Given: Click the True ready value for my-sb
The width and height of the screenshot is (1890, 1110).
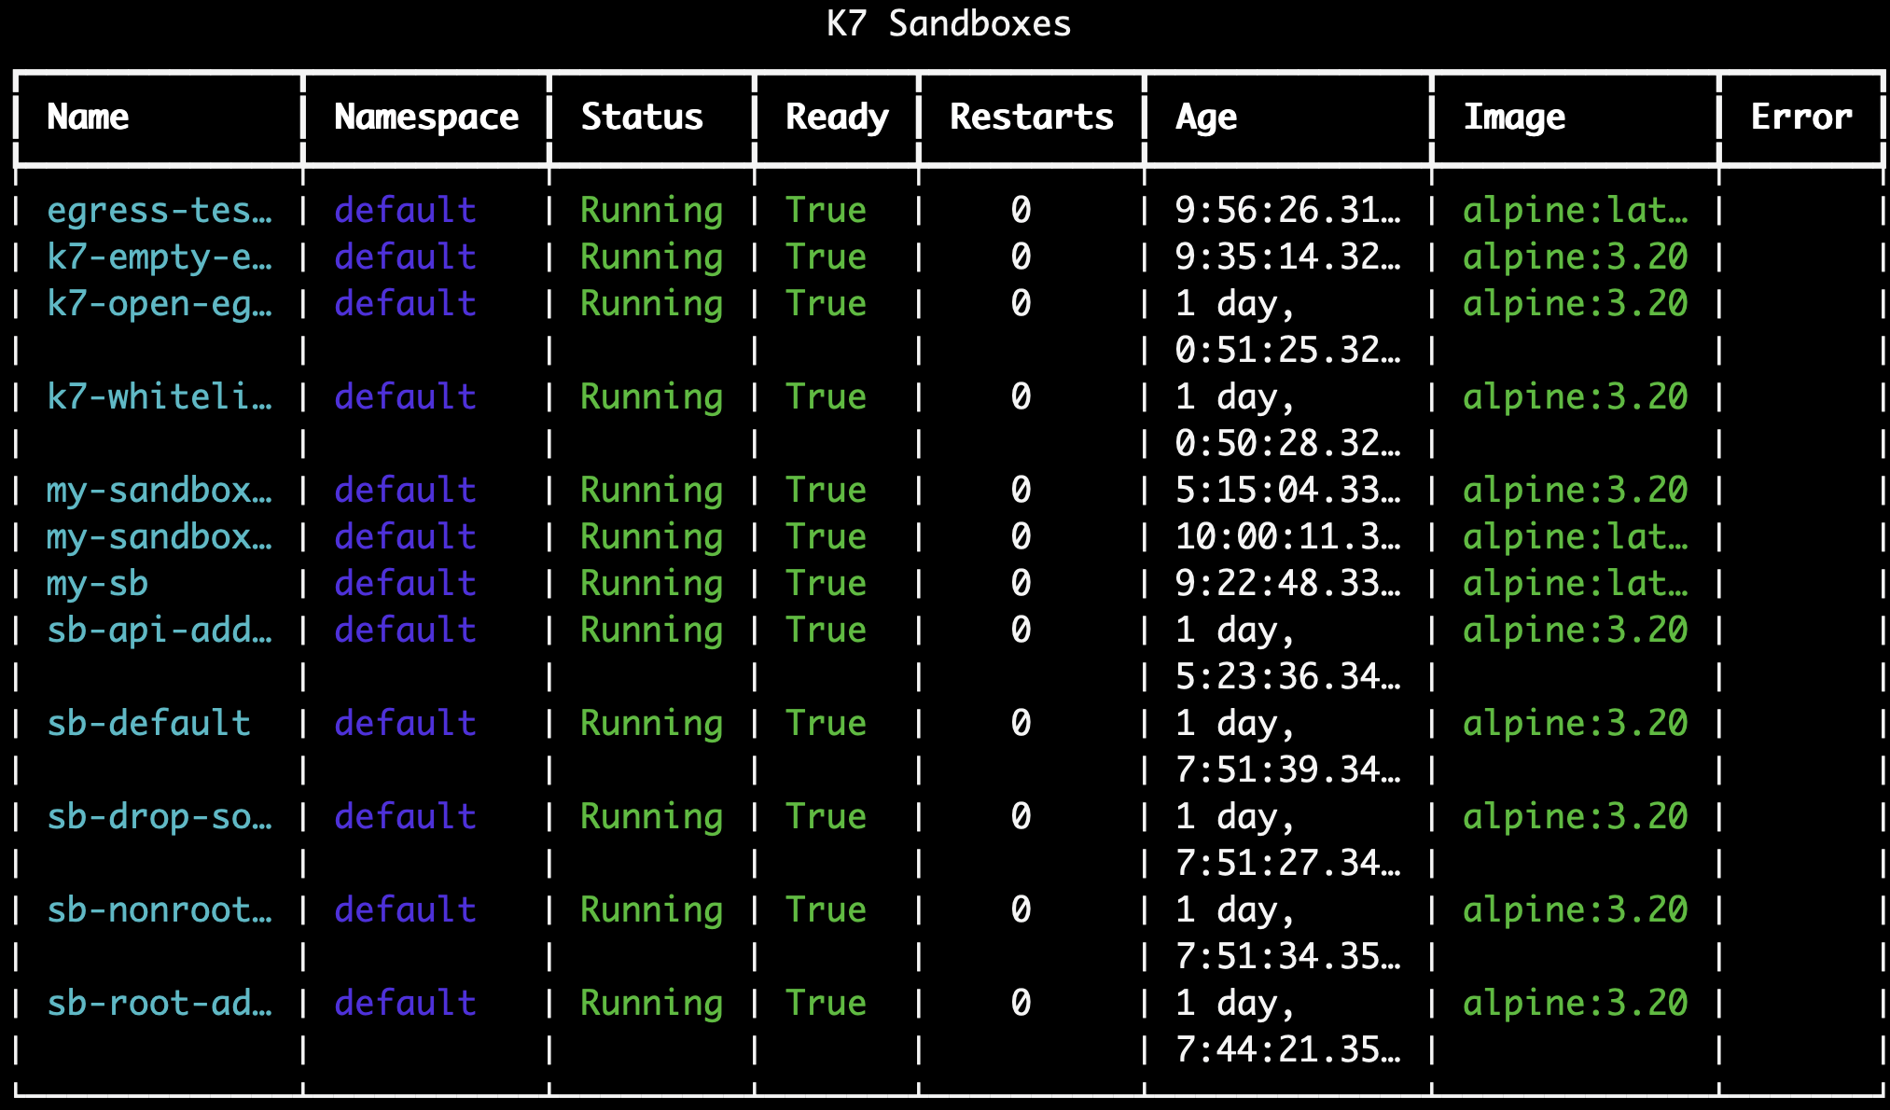Looking at the screenshot, I should click(825, 583).
